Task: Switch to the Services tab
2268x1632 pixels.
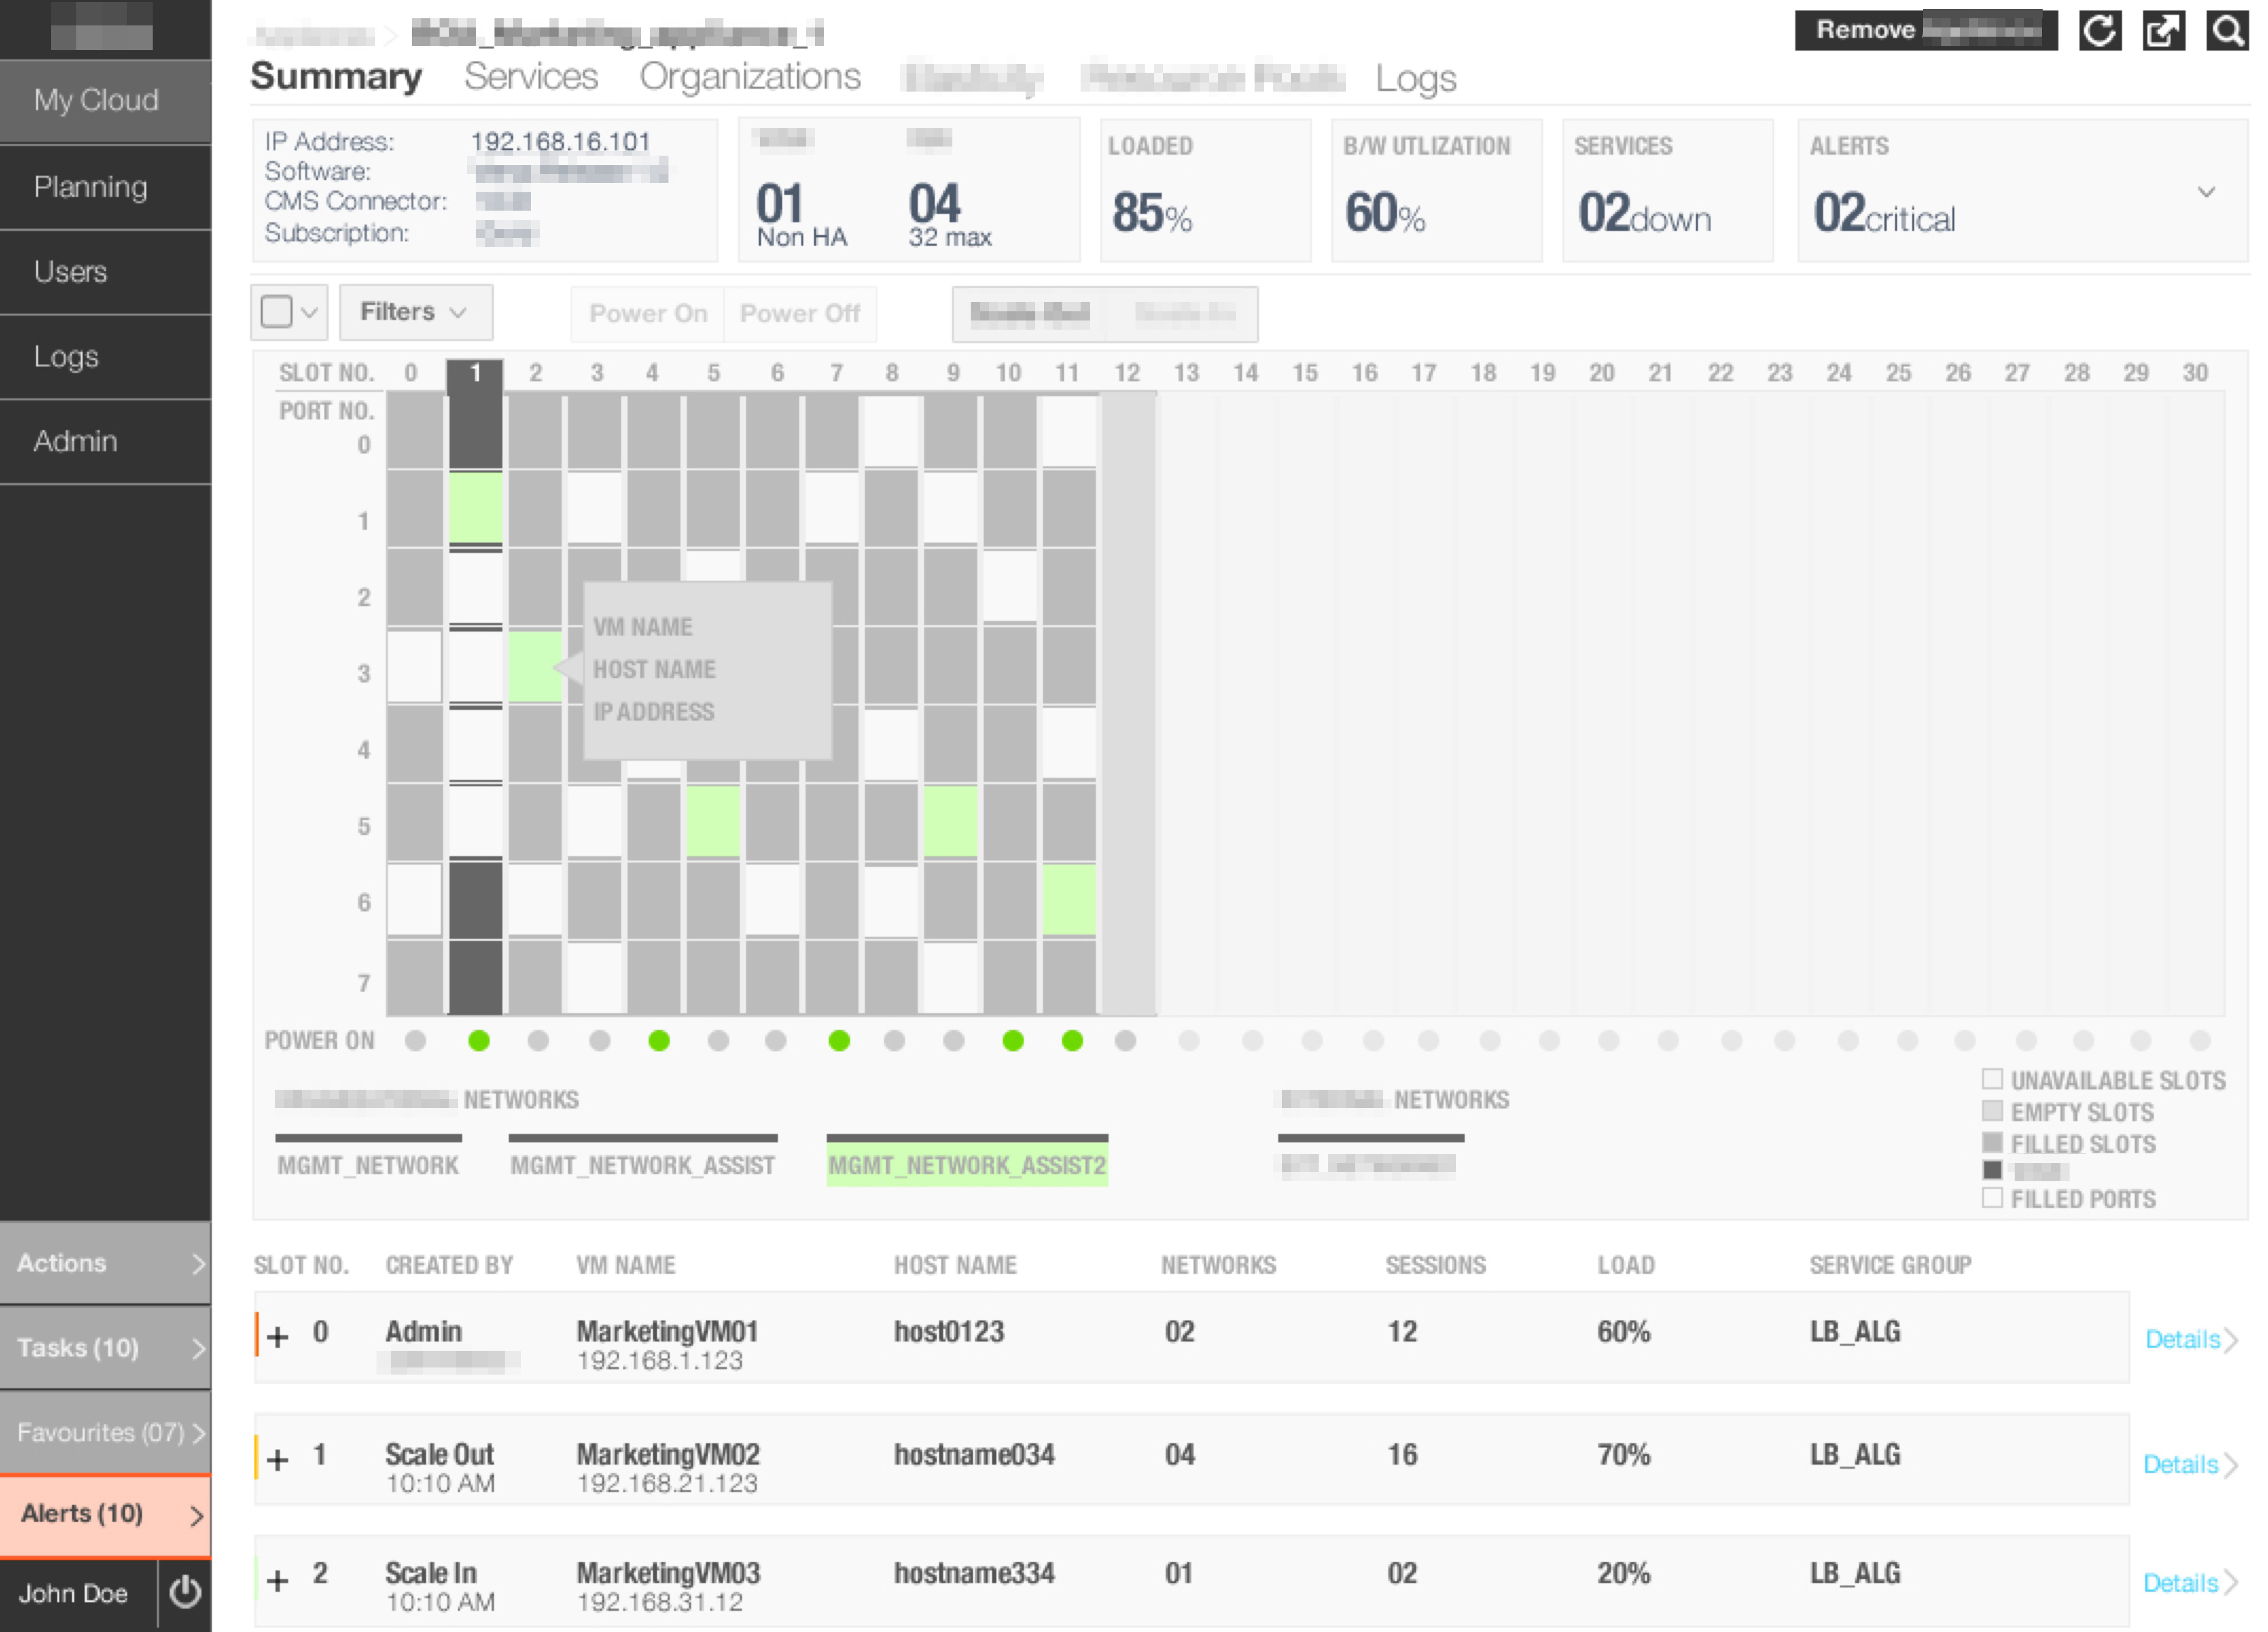Action: (x=531, y=76)
